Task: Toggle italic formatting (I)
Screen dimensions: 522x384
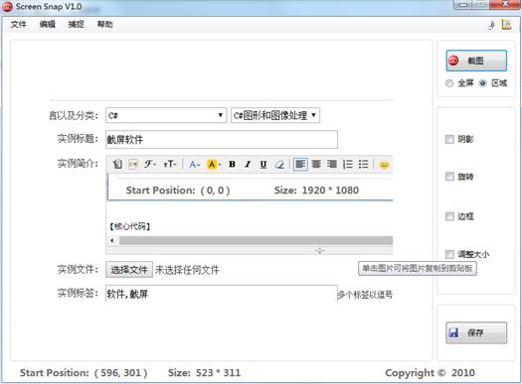Action: 248,164
